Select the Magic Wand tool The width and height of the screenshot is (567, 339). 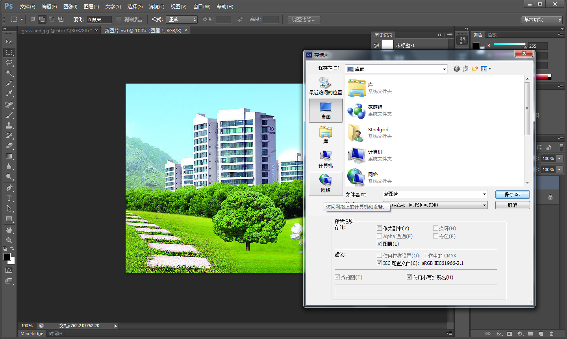coord(9,73)
